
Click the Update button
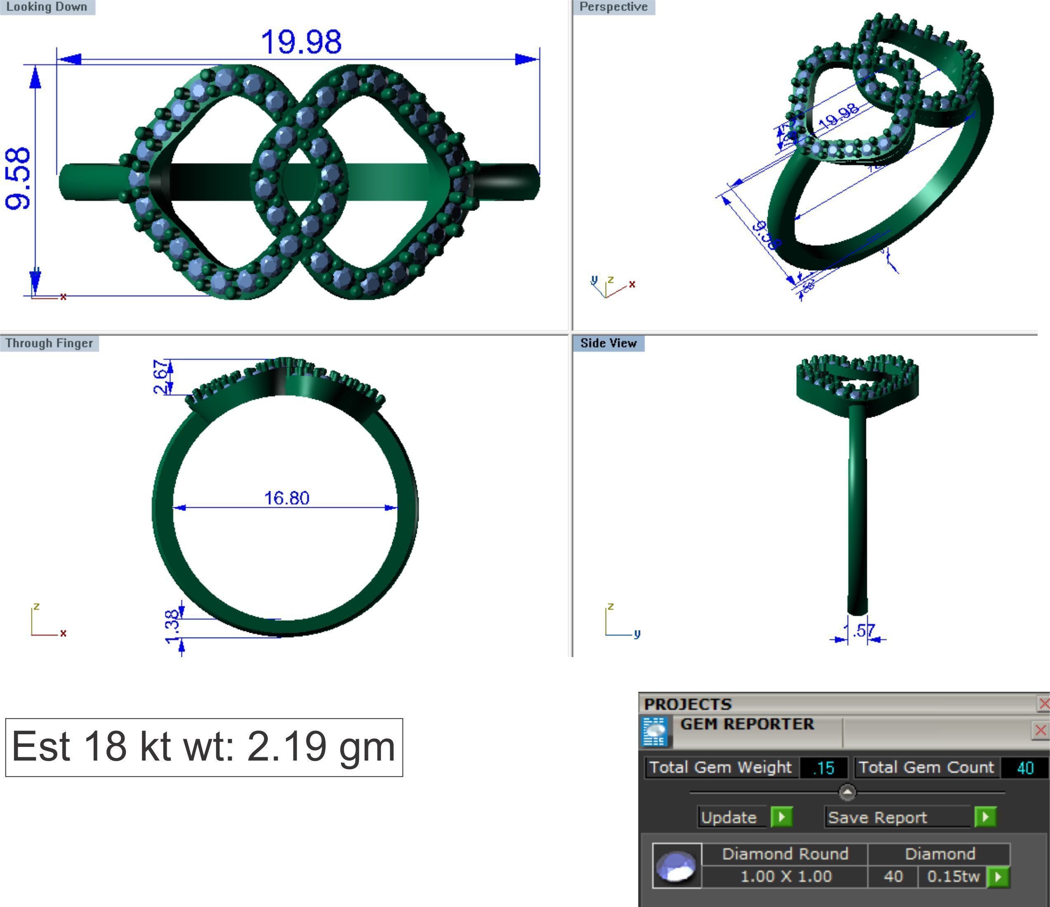(x=732, y=817)
